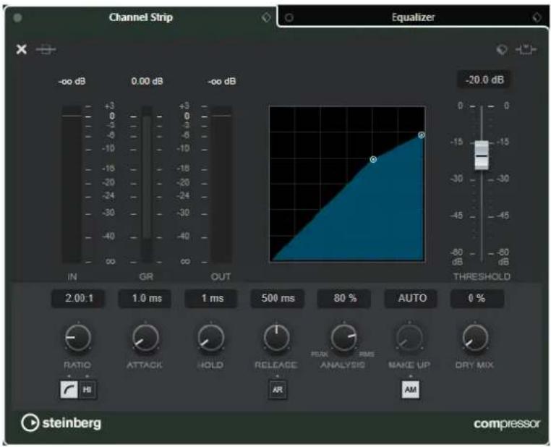This screenshot has height=447, width=551.
Task: Click the Attack knob
Action: click(145, 338)
